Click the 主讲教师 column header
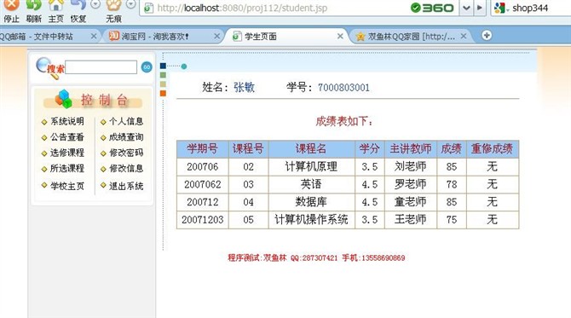Screen dimensions: 571x318 411,148
